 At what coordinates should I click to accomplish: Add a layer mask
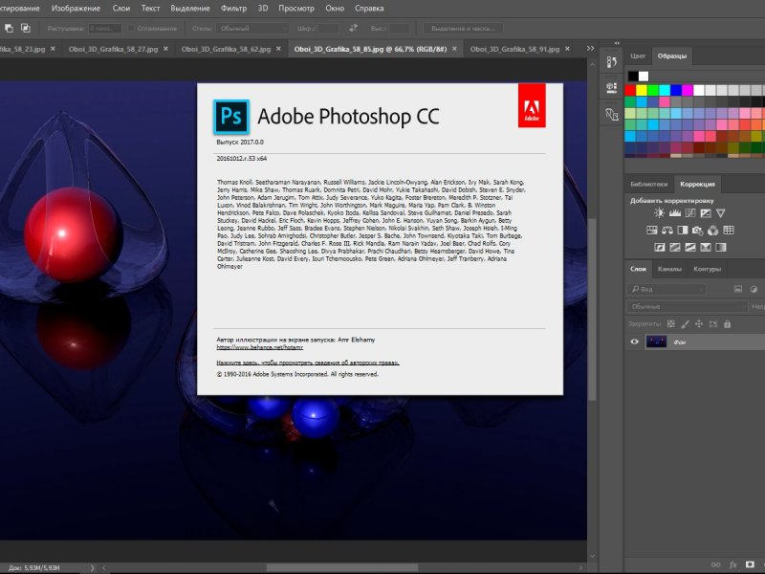pyautogui.click(x=750, y=564)
